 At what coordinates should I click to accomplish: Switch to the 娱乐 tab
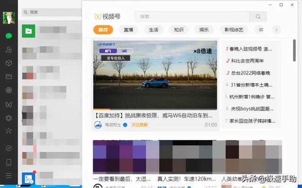coord(204,30)
